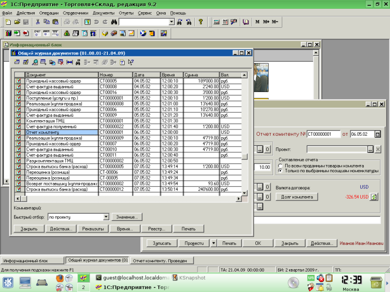Expand the 'Быстрый отбор' по проекту dropdown
The height and width of the screenshot is (292, 390).
(106, 217)
